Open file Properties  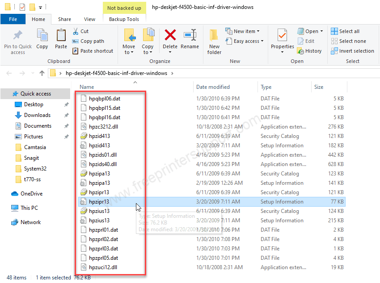click(x=283, y=39)
